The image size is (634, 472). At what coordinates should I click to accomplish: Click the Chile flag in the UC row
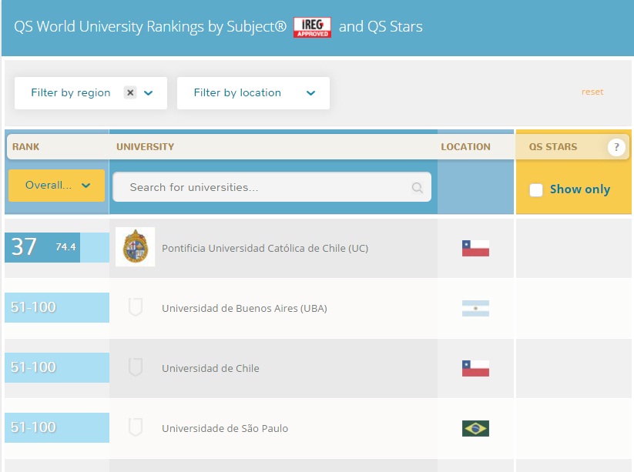click(x=475, y=248)
